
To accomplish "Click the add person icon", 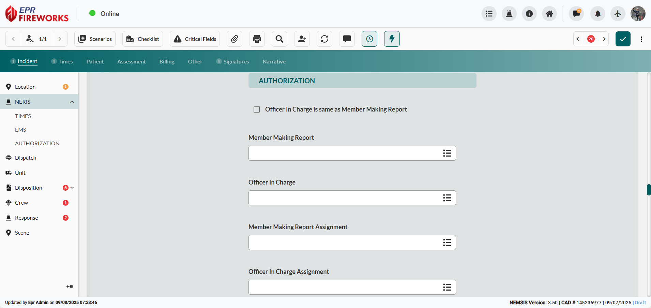I will (302, 39).
